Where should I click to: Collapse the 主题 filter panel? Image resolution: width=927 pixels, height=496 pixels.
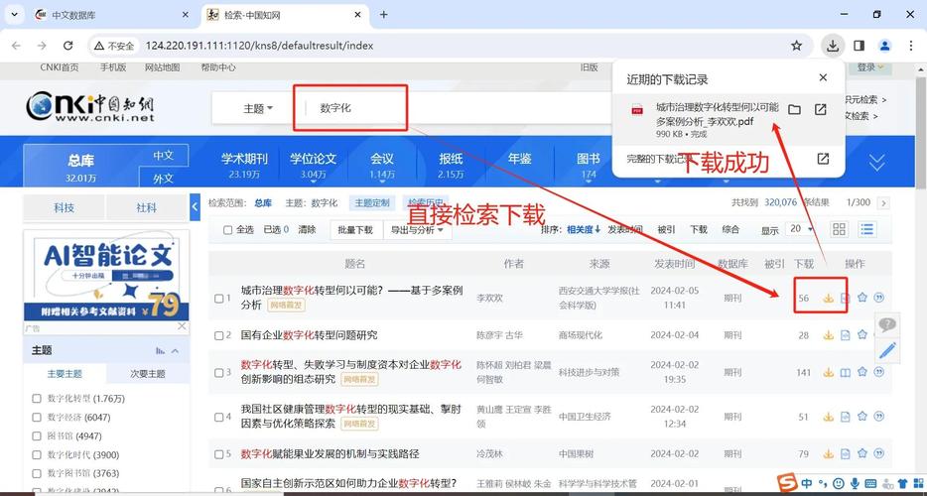(x=175, y=351)
